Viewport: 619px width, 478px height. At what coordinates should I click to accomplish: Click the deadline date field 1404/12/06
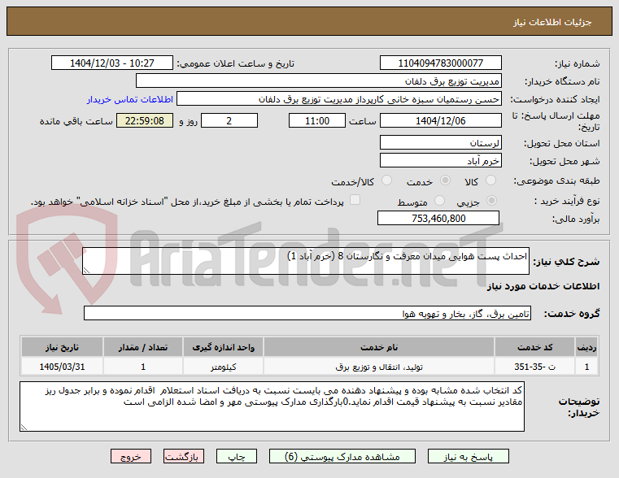(441, 120)
